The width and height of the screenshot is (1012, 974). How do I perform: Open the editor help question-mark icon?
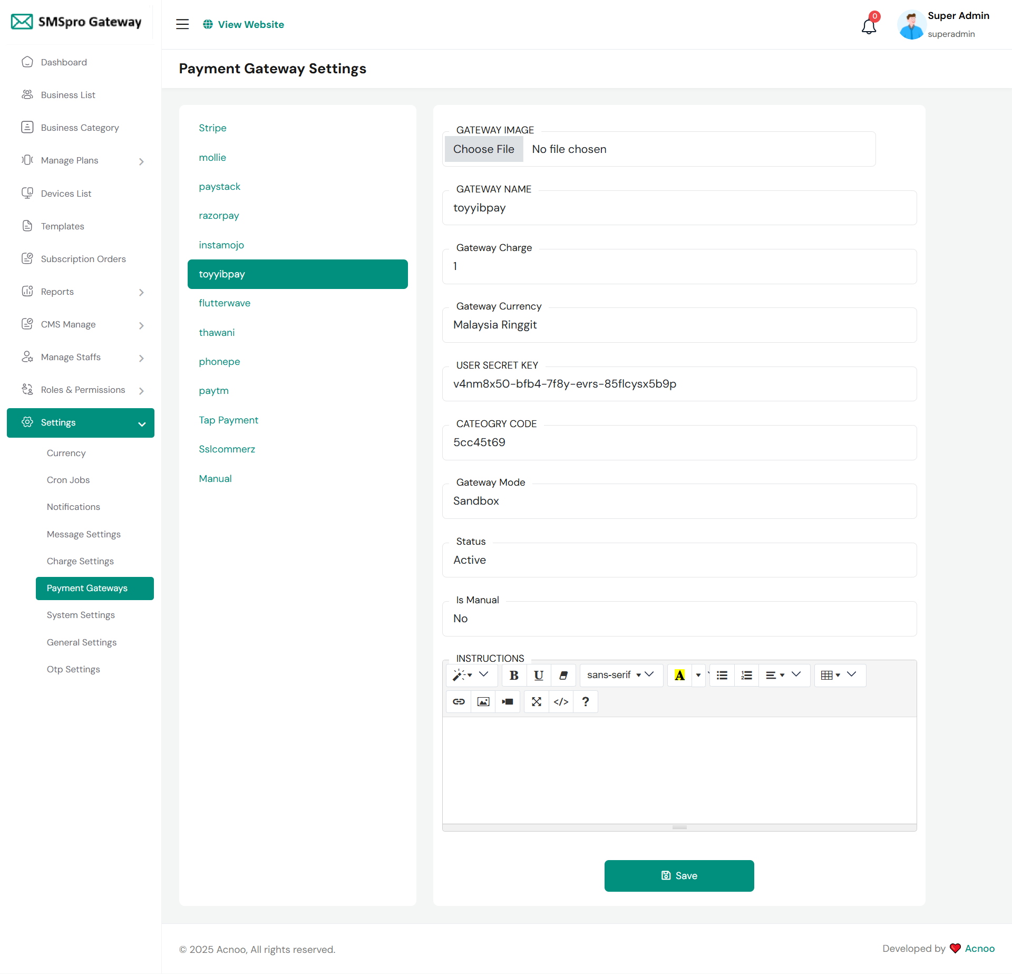(x=585, y=702)
